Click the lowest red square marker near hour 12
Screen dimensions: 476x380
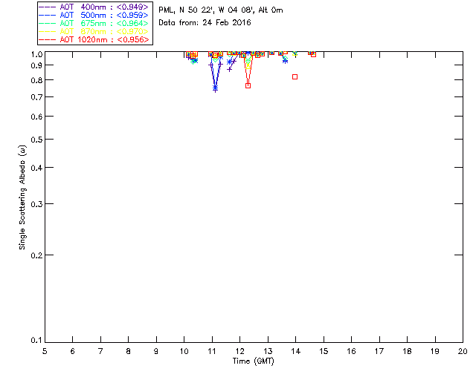tap(248, 86)
